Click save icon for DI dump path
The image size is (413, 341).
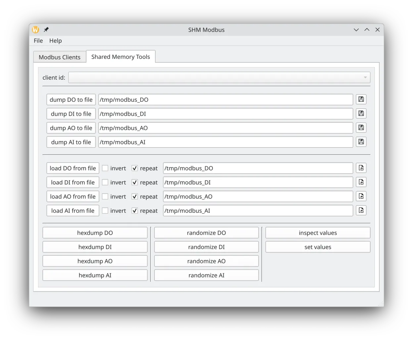(361, 114)
